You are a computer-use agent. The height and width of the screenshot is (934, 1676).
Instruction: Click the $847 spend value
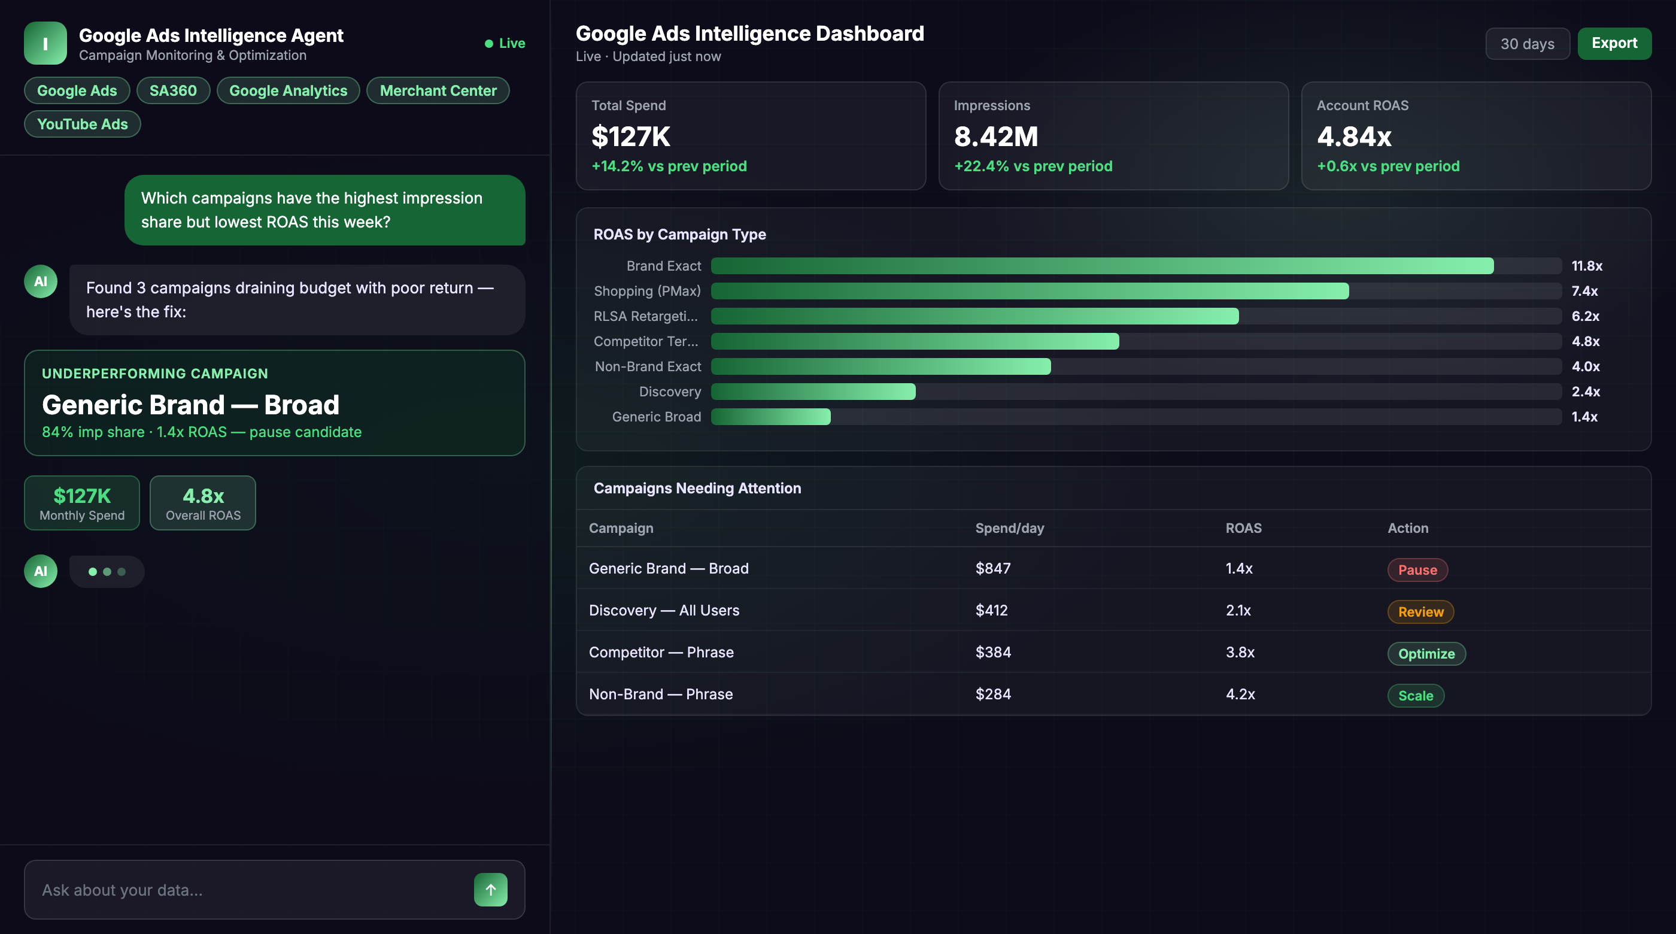(993, 568)
